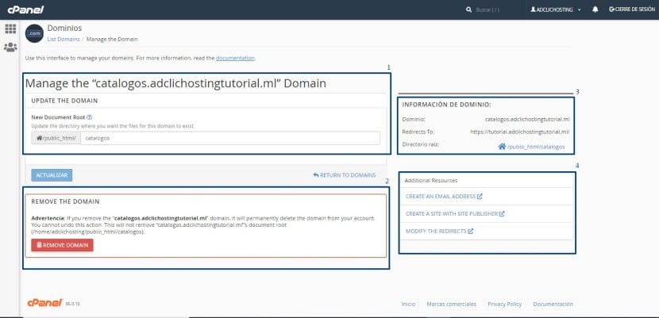Click the Información de Dominio heading
Viewport: 659px width, 318px height.
[447, 105]
